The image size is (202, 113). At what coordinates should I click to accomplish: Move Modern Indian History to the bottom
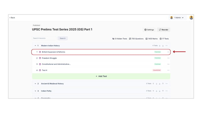point(163,46)
